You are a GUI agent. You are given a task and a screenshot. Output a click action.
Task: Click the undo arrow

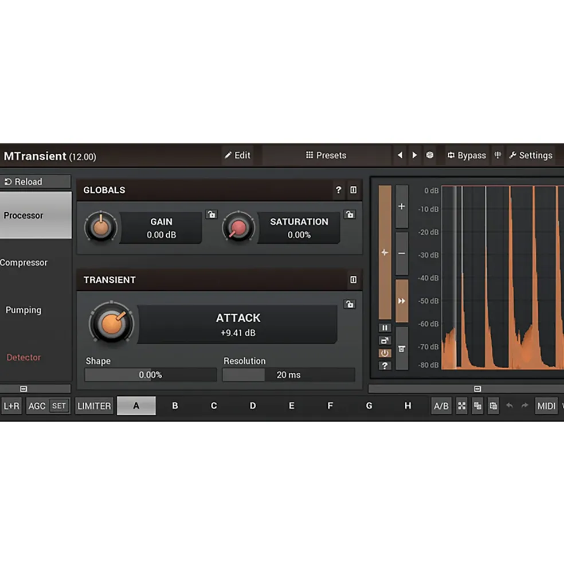click(509, 406)
